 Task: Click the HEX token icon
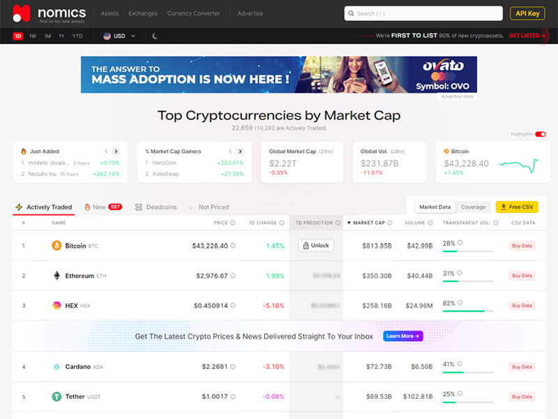coord(56,305)
